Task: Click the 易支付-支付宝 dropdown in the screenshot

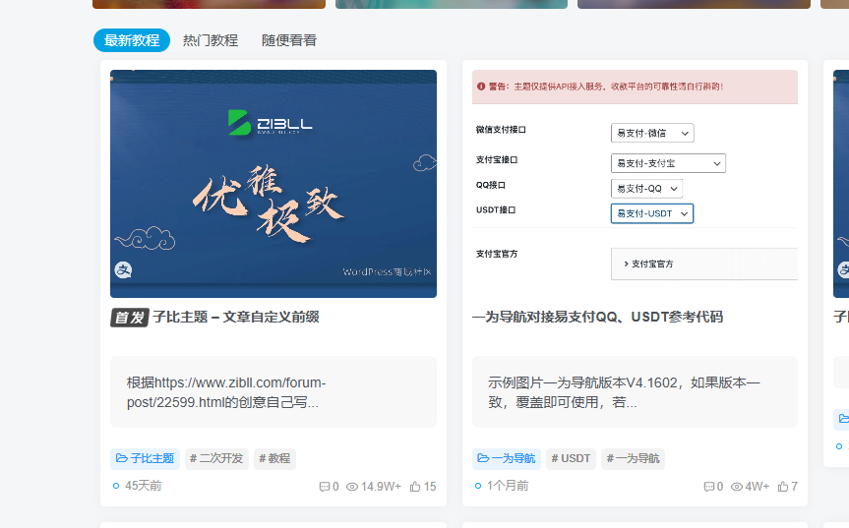Action: tap(668, 163)
